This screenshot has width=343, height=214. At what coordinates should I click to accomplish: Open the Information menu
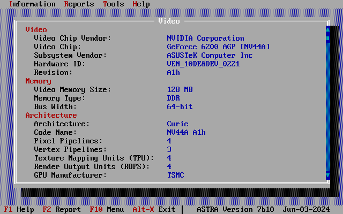point(32,4)
